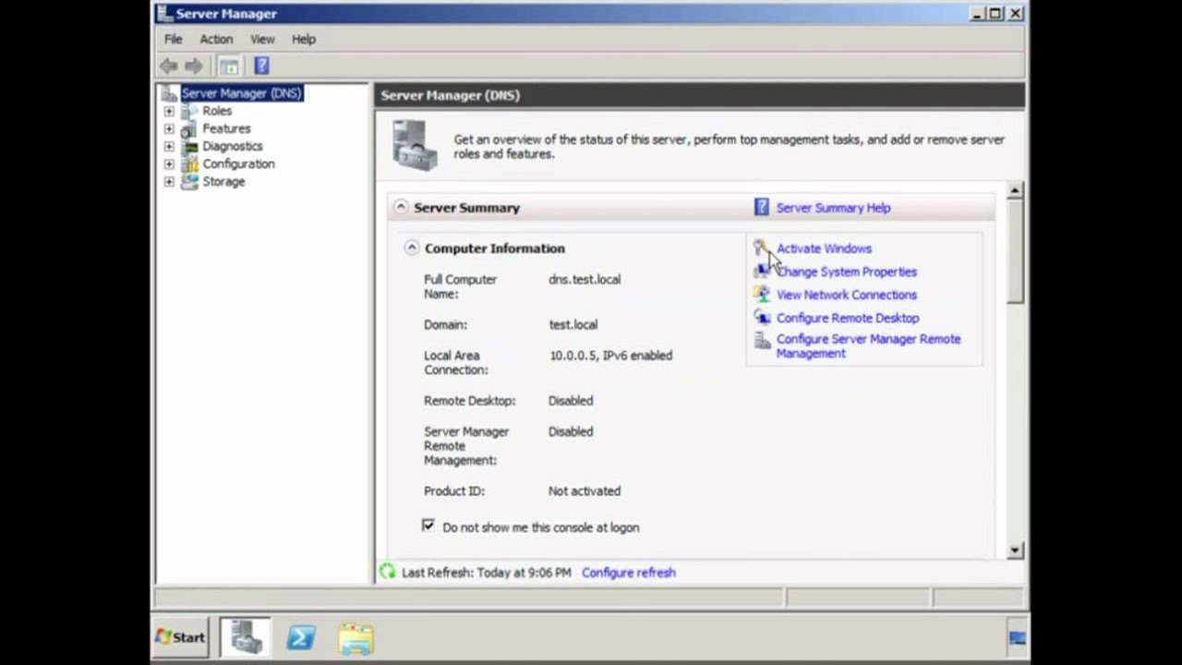Click the Configure Remote Desktop icon
This screenshot has width=1182, height=665.
(762, 318)
